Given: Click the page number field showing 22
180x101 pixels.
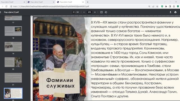Looking at the screenshot, I should 74,12.
